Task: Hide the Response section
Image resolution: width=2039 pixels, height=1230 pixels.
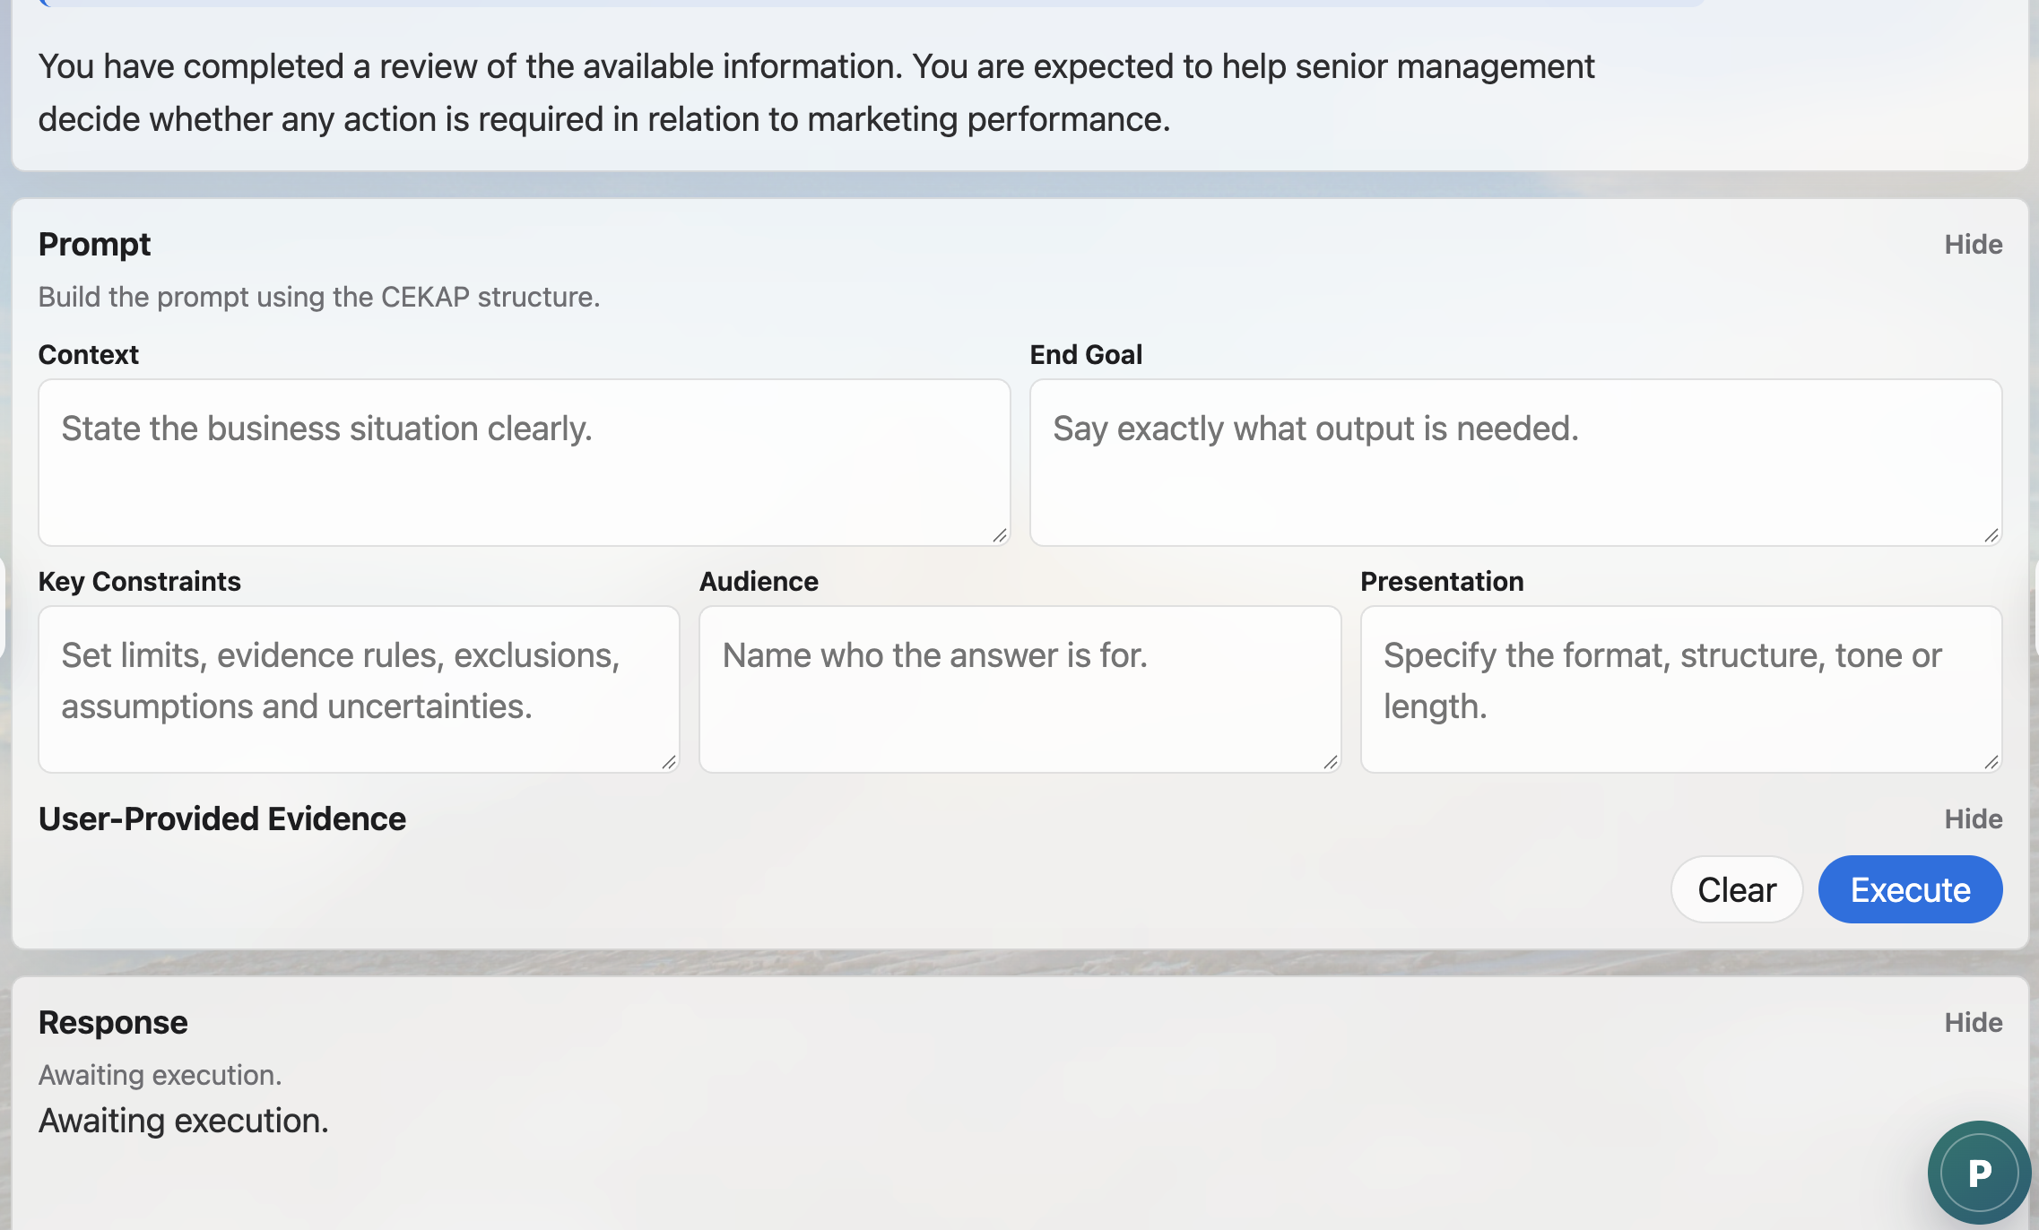Action: click(1973, 1023)
